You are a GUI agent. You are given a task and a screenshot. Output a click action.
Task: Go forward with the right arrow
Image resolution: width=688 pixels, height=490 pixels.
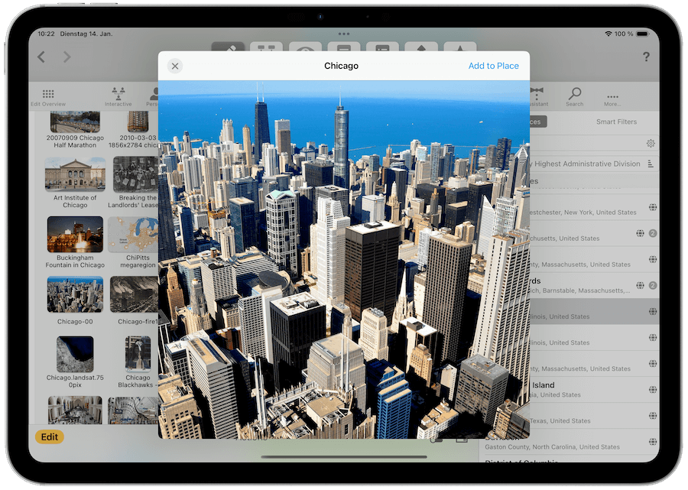[x=67, y=57]
